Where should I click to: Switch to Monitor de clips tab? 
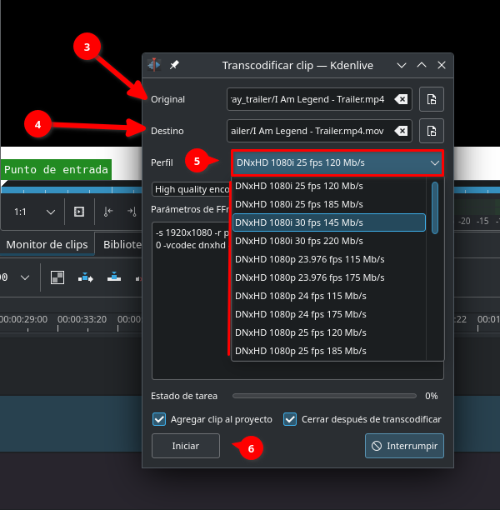[47, 244]
